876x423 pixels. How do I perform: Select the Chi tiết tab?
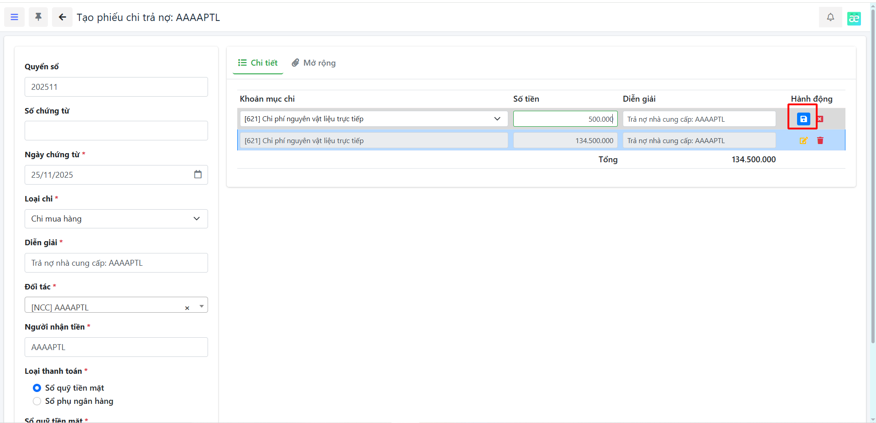point(258,63)
